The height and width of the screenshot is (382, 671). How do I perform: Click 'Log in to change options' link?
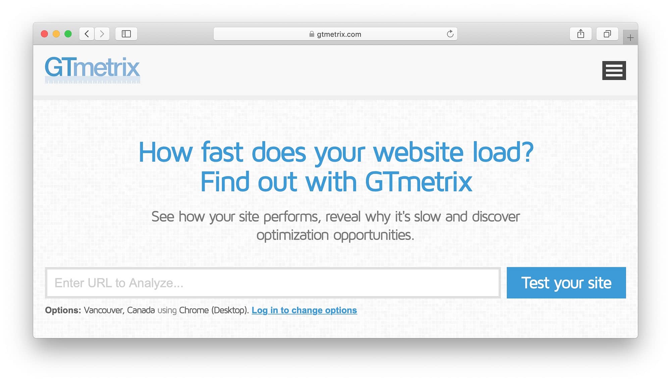click(304, 309)
